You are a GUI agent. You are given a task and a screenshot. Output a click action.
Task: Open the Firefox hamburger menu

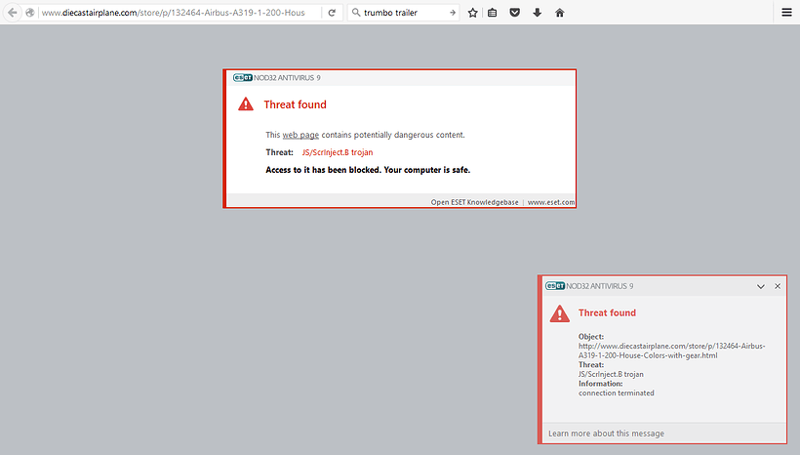(786, 13)
